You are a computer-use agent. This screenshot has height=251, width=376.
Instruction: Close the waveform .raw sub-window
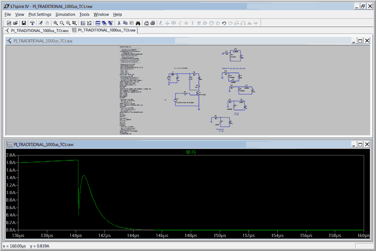pyautogui.click(x=367, y=144)
